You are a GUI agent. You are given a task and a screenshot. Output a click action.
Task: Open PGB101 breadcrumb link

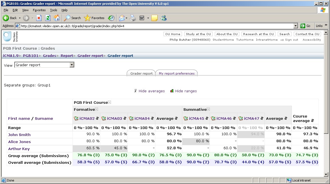coord(31,56)
